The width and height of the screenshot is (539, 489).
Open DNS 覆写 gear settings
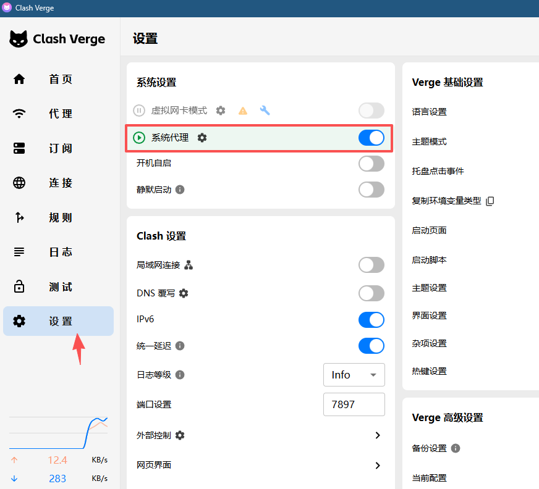[x=184, y=293]
